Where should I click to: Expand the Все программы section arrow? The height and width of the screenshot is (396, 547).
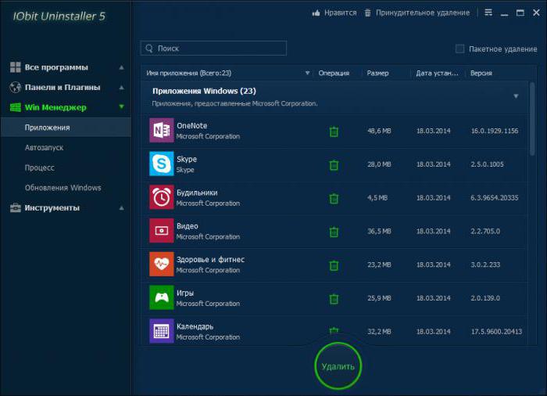click(x=121, y=67)
